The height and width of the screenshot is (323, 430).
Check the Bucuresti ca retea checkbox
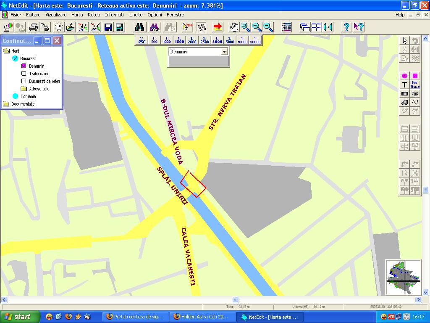pos(24,81)
